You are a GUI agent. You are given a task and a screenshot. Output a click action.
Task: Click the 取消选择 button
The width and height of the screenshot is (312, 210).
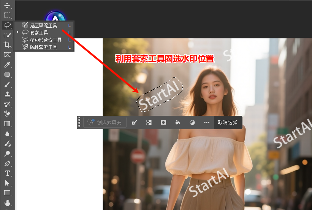pos(228,122)
